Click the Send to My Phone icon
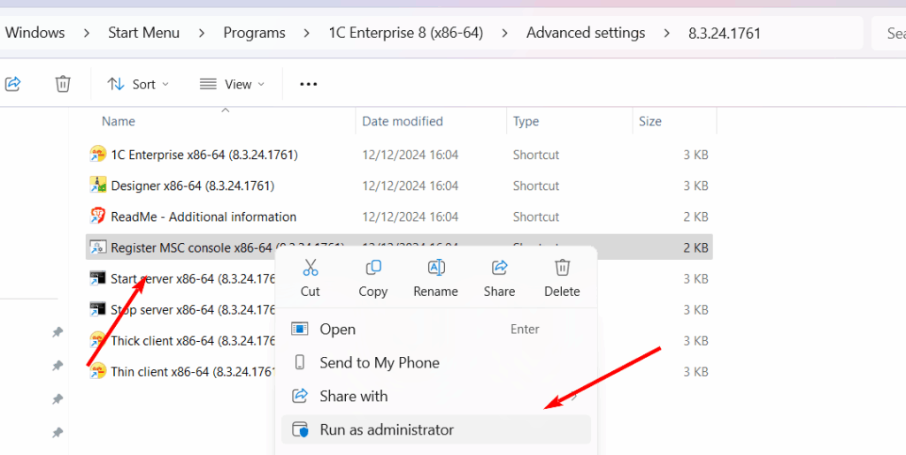The width and height of the screenshot is (906, 455). [x=300, y=362]
